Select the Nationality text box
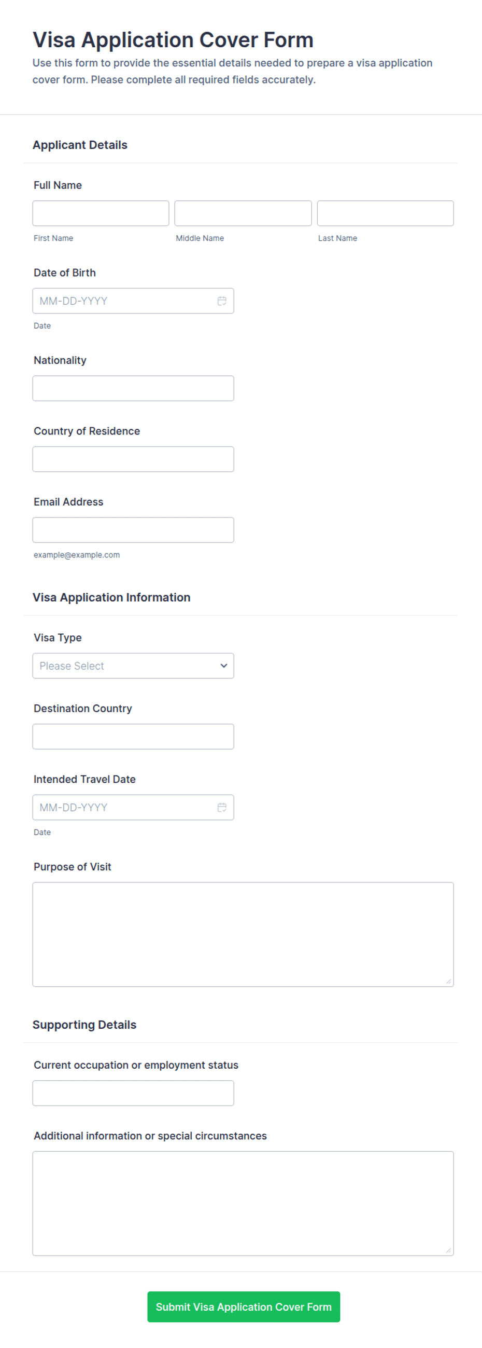Image resolution: width=482 pixels, height=1348 pixels. (133, 388)
